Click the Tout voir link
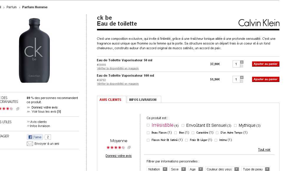This screenshot has height=171, width=293. pyautogui.click(x=264, y=150)
